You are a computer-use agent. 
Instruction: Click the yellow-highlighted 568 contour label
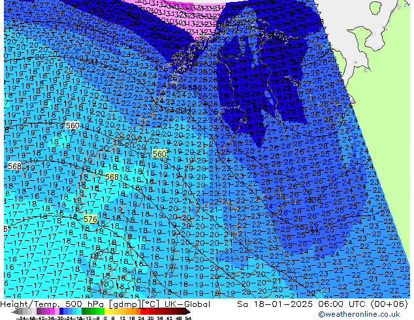pyautogui.click(x=112, y=177)
